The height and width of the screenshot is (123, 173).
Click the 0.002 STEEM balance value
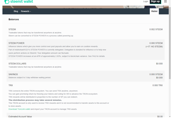coord(156,30)
